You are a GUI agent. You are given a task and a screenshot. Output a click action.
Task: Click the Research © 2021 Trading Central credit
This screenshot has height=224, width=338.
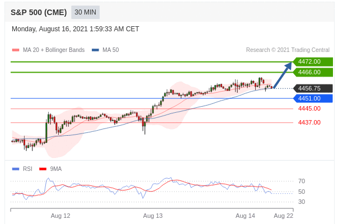[x=288, y=50]
